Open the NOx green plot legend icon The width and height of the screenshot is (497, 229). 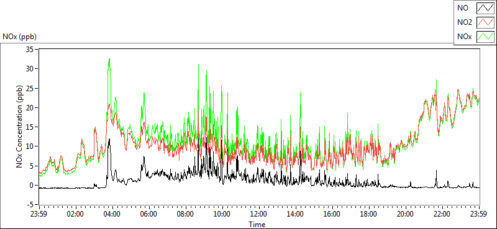485,37
